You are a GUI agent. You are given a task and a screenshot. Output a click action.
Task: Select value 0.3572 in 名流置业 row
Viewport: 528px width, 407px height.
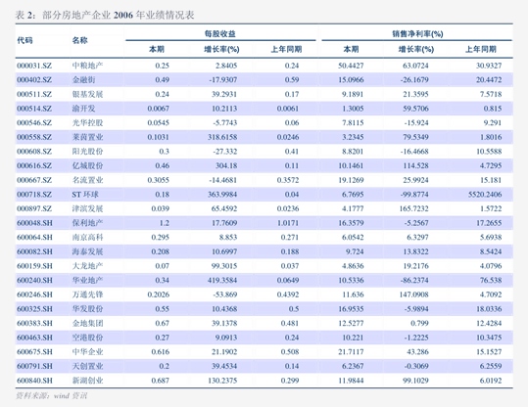click(288, 180)
